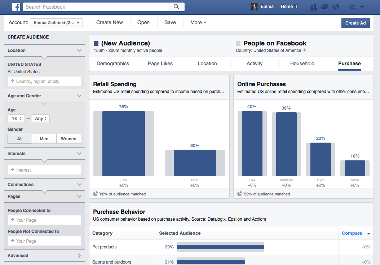Click the 10% None online purchases bar
380x265 pixels.
pos(355,168)
